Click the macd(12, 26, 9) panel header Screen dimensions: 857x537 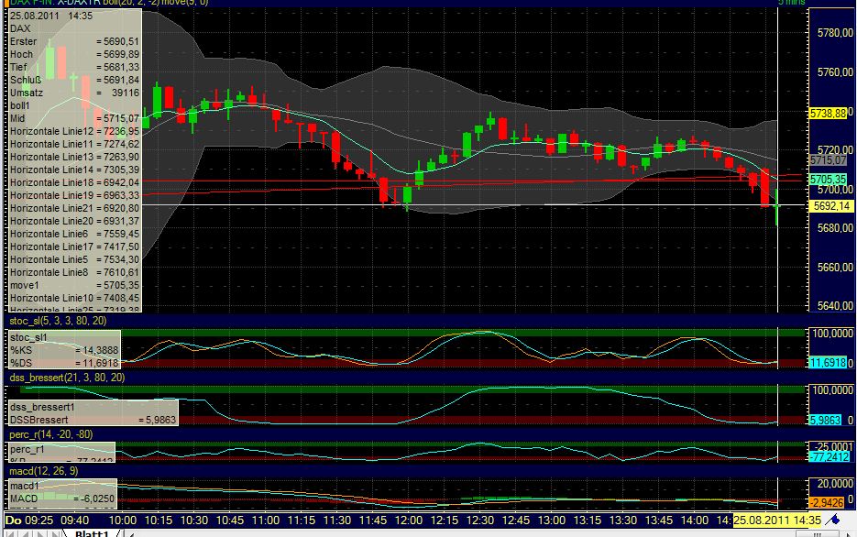pos(44,470)
